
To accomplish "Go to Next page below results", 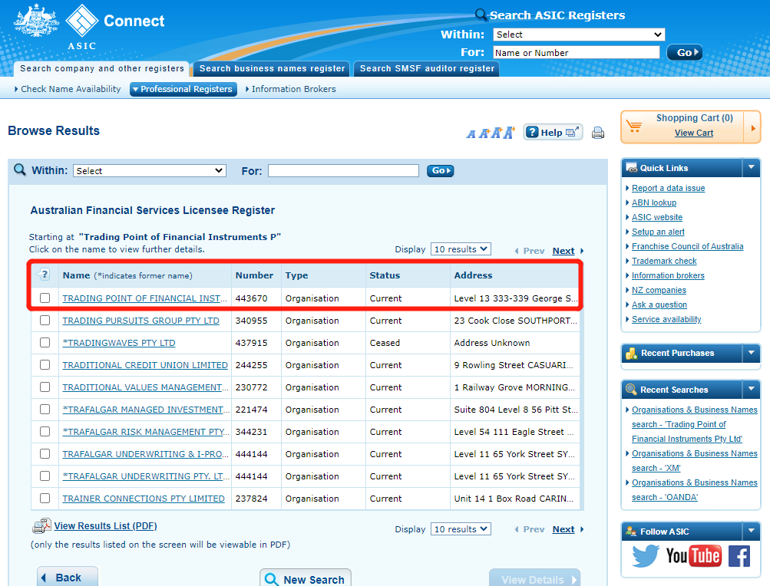I will click(x=563, y=529).
